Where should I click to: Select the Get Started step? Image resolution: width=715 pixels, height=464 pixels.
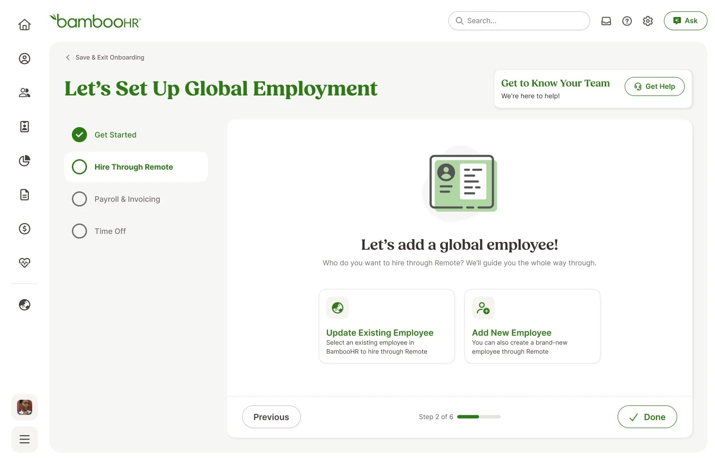pyautogui.click(x=136, y=135)
